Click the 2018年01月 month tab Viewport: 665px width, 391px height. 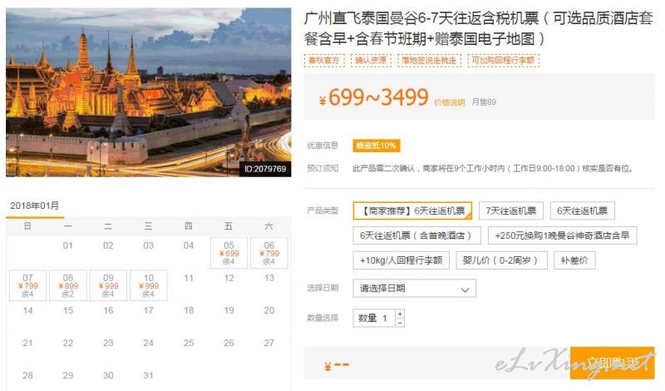35,206
